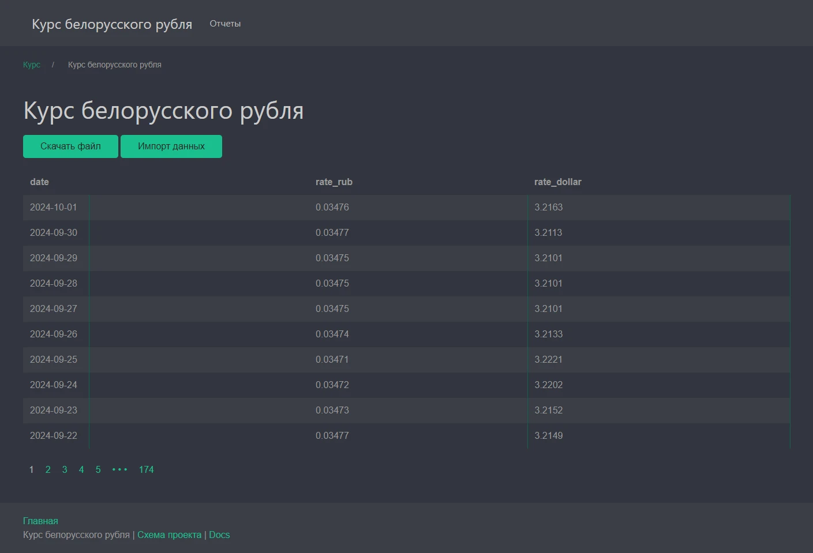Jump to the last page 174
Viewport: 813px width, 553px height.
(146, 469)
